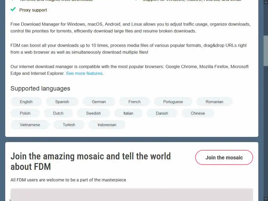This screenshot has width=268, height=201.
Task: Click the French language pill
Action: (135, 102)
